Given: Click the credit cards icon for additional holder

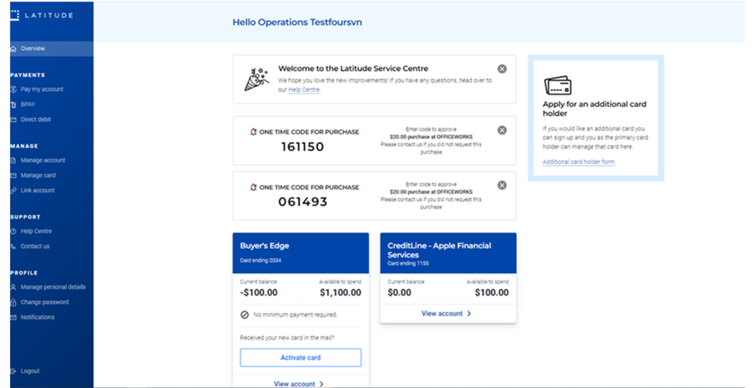Looking at the screenshot, I should coord(558,85).
